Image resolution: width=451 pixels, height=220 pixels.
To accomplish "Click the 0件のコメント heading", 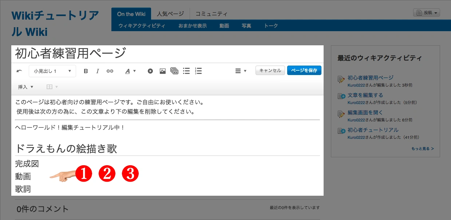I will point(43,209).
